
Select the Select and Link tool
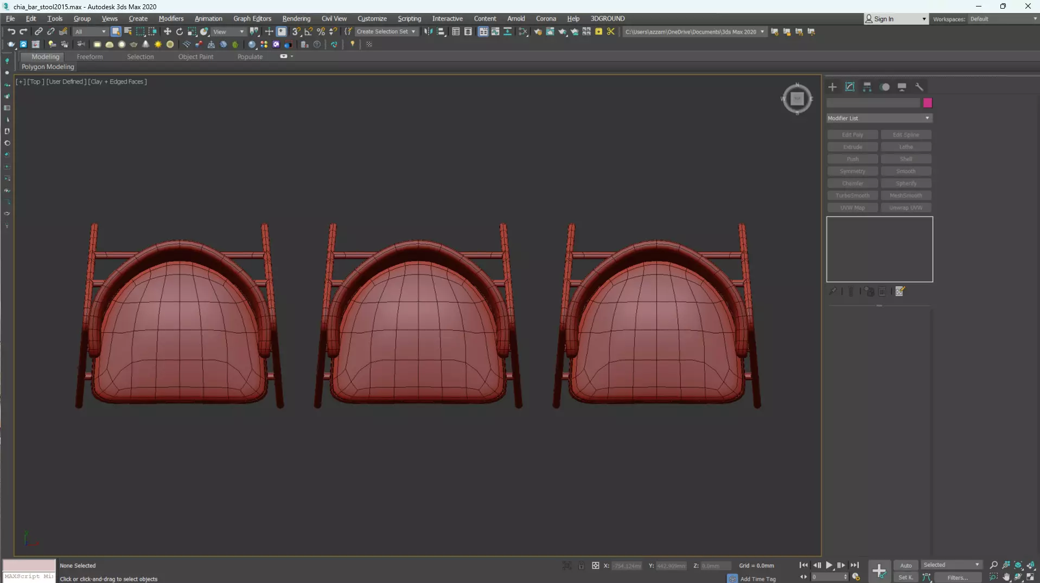39,31
